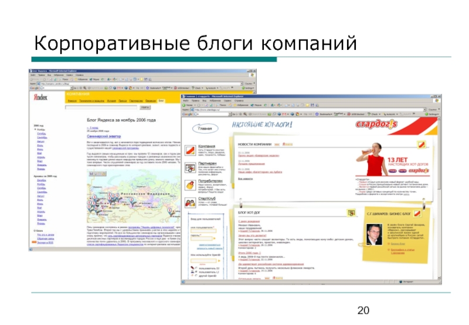Select the Блог tab on Yandex company page
469x325 pixels.
pos(161,101)
